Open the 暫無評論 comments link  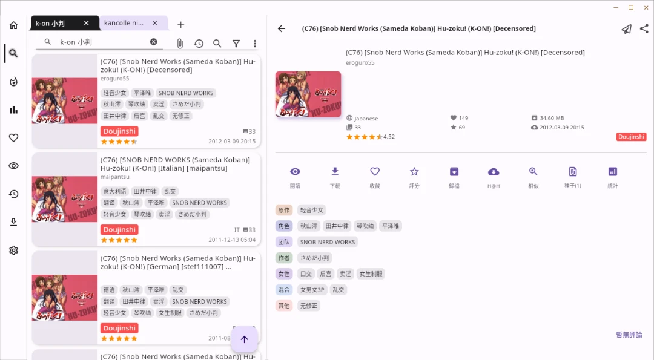(629, 335)
